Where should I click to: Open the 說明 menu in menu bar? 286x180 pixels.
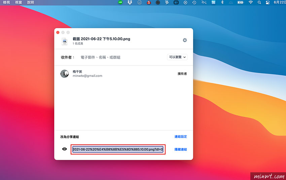pyautogui.click(x=31, y=2)
